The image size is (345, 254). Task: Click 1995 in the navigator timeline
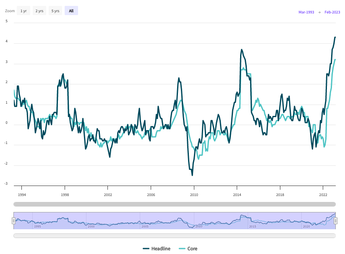pyautogui.click(x=37, y=226)
